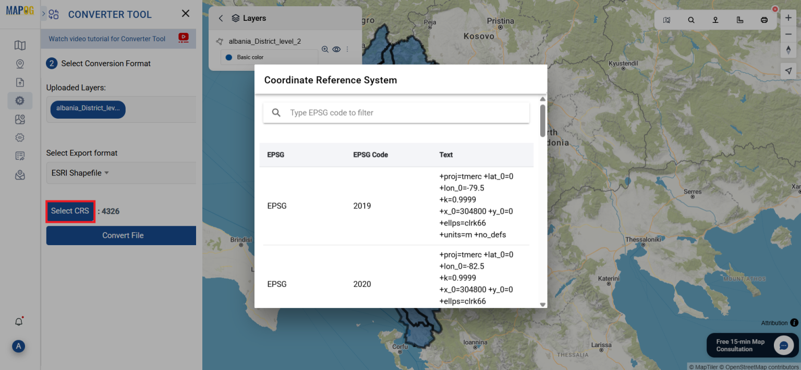801x370 pixels.
Task: Open the three-dot menu of the albania layer
Action: [347, 49]
